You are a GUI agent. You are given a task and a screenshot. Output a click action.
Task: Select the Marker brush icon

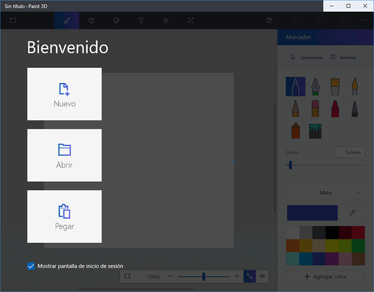point(295,87)
